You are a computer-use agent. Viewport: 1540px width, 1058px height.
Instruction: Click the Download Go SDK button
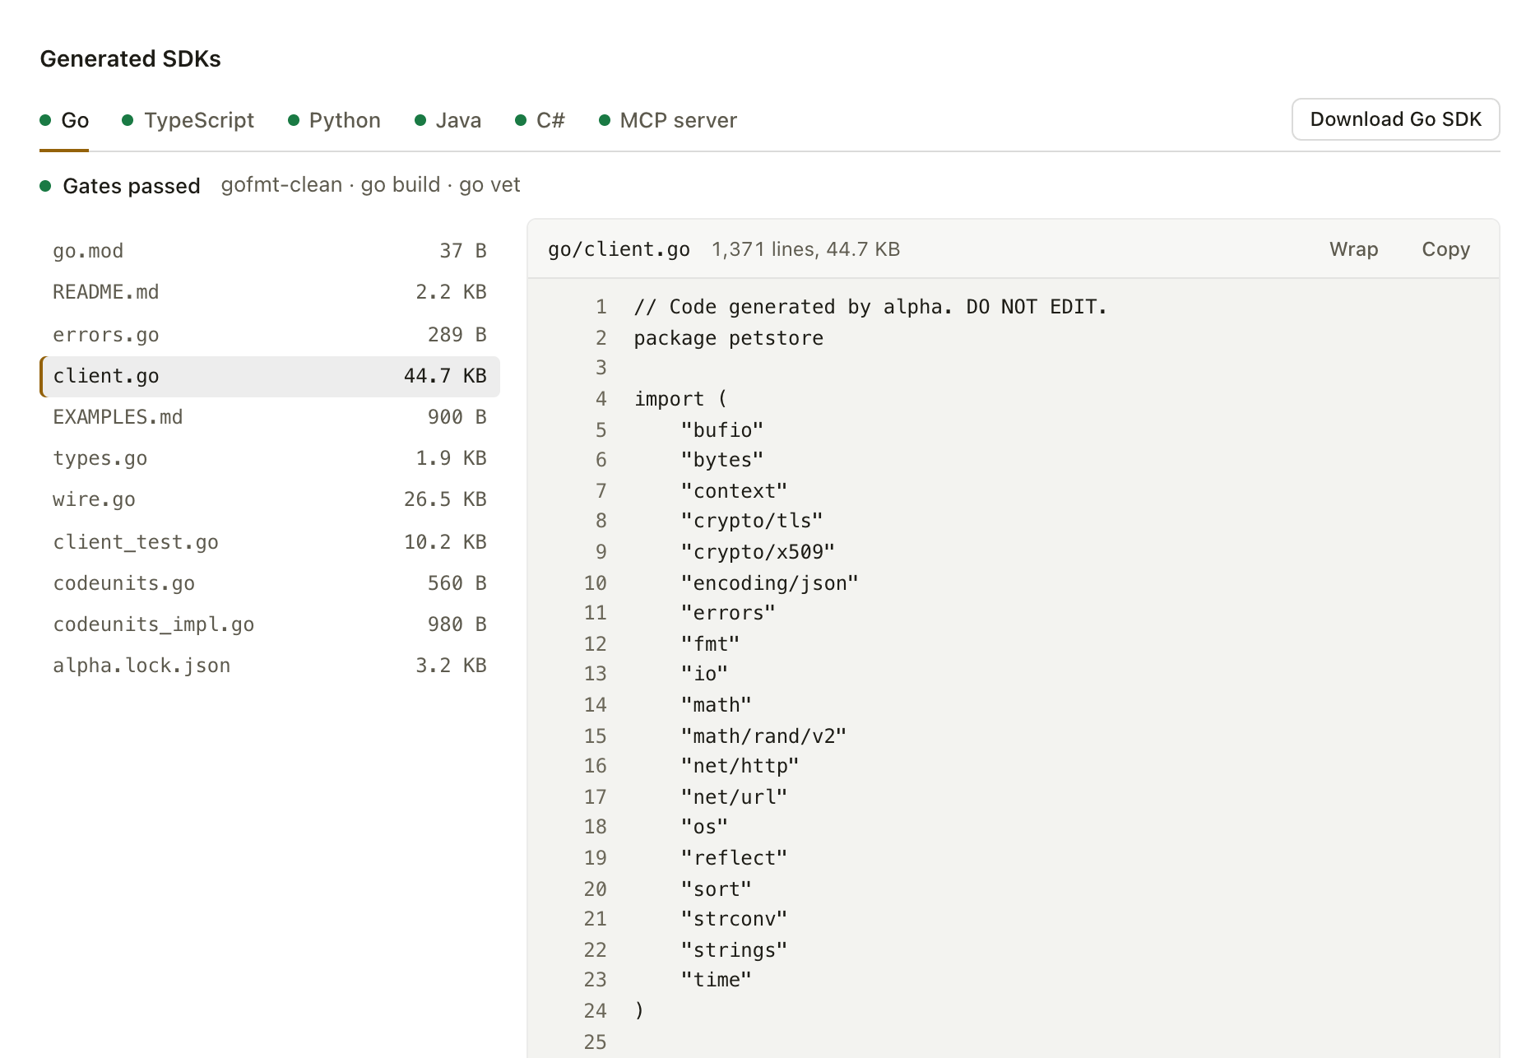(x=1395, y=119)
